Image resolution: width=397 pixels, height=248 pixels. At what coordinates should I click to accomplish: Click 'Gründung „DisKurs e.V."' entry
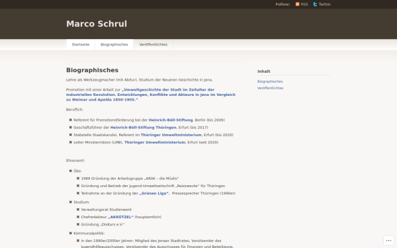[x=103, y=224]
